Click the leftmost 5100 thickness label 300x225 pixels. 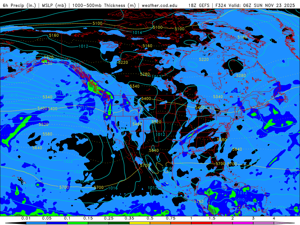[x=97, y=23]
